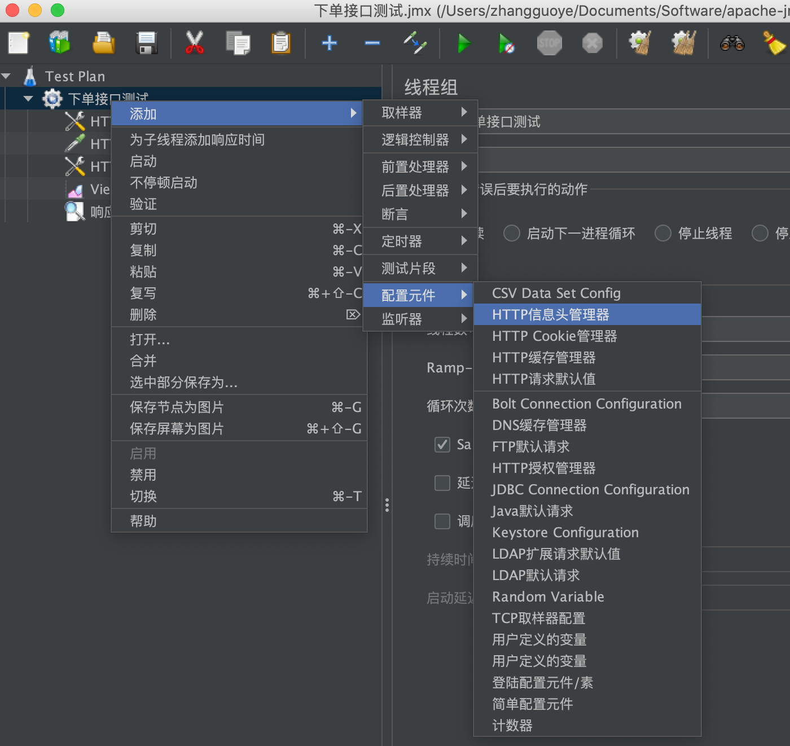Click 删除 in context menu
Image resolution: width=790 pixels, height=746 pixels.
click(x=239, y=314)
